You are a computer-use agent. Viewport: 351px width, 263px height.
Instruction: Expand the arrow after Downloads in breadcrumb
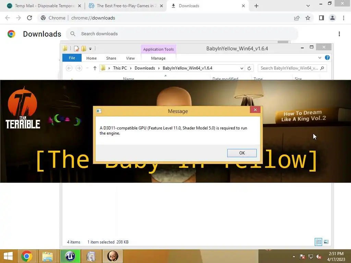point(159,68)
